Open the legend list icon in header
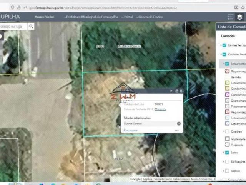246x185 pixels. click(x=231, y=17)
